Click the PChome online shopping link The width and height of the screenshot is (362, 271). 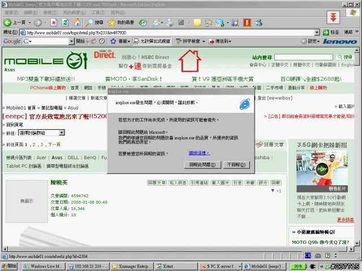point(48,88)
